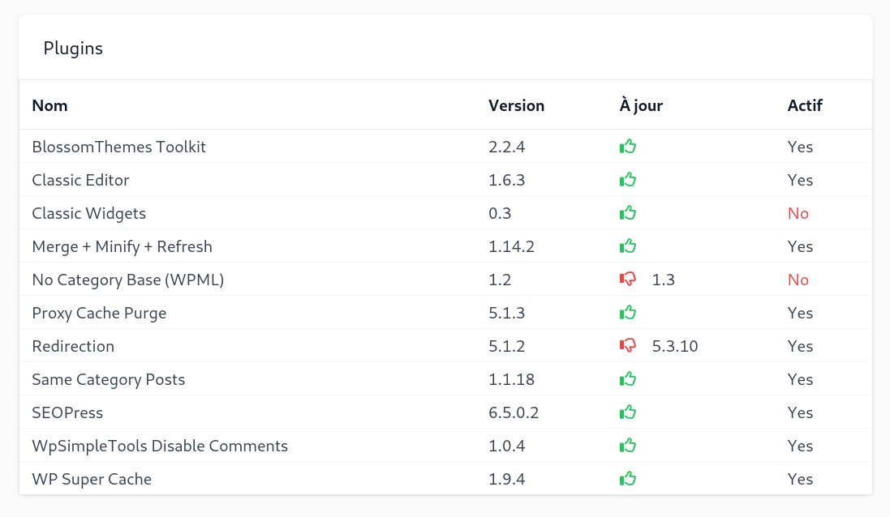The image size is (890, 517).
Task: Select the SEOPress plugin name
Action: (x=67, y=412)
